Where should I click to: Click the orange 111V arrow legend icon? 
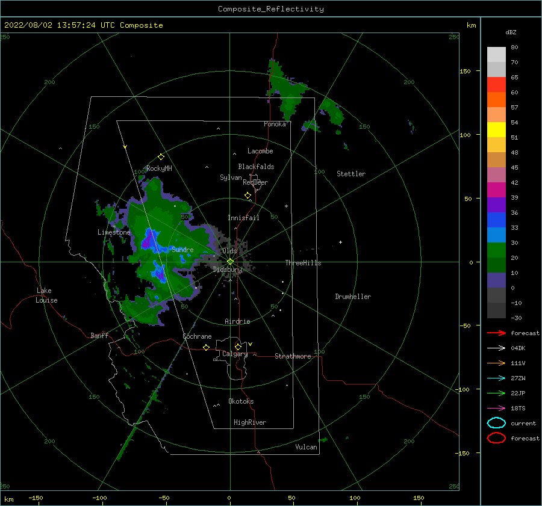pos(496,363)
